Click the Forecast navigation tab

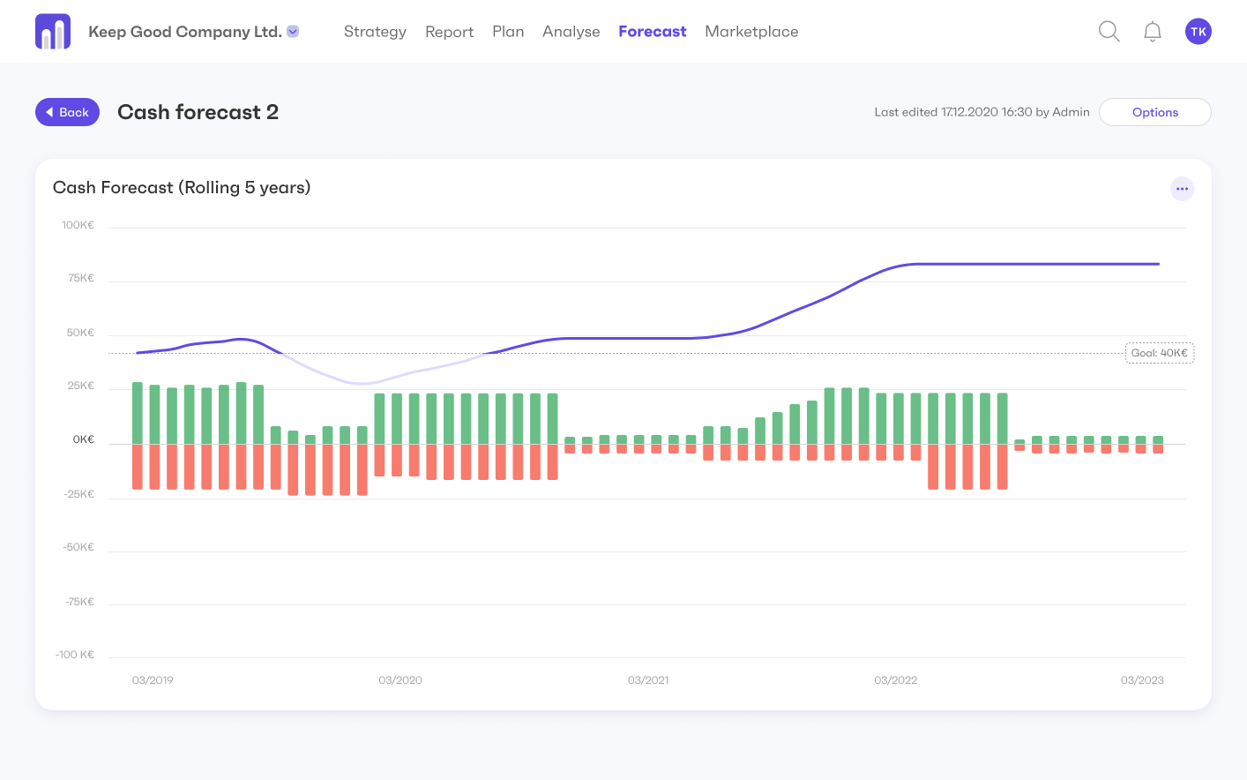pos(652,32)
